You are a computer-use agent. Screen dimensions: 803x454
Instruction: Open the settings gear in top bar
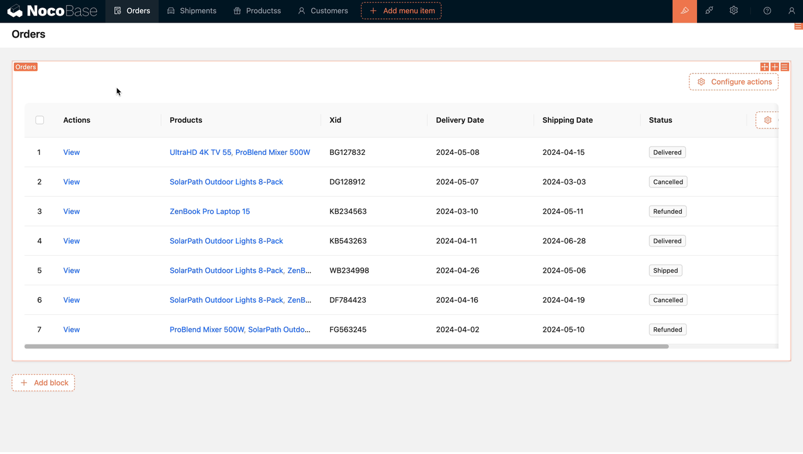pos(733,11)
